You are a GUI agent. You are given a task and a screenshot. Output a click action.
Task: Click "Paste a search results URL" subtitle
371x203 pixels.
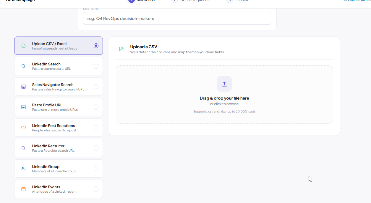coord(51,69)
